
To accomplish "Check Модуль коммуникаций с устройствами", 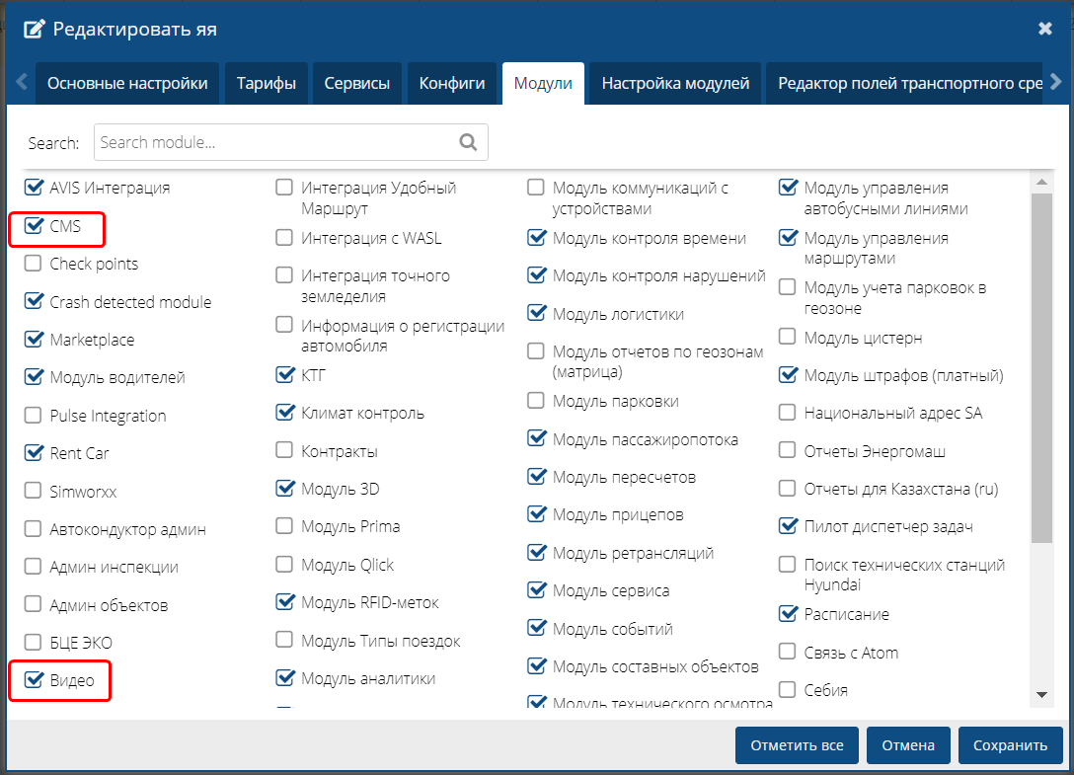I will 536,187.
